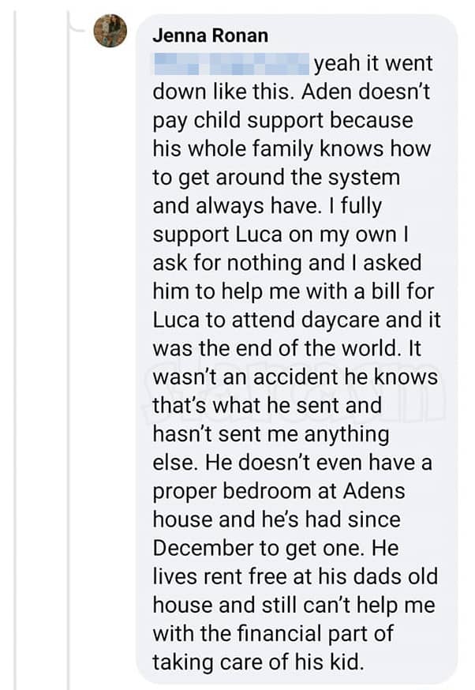Open Jenna Ronan's profile picture
The image size is (475, 690).
pos(110,32)
